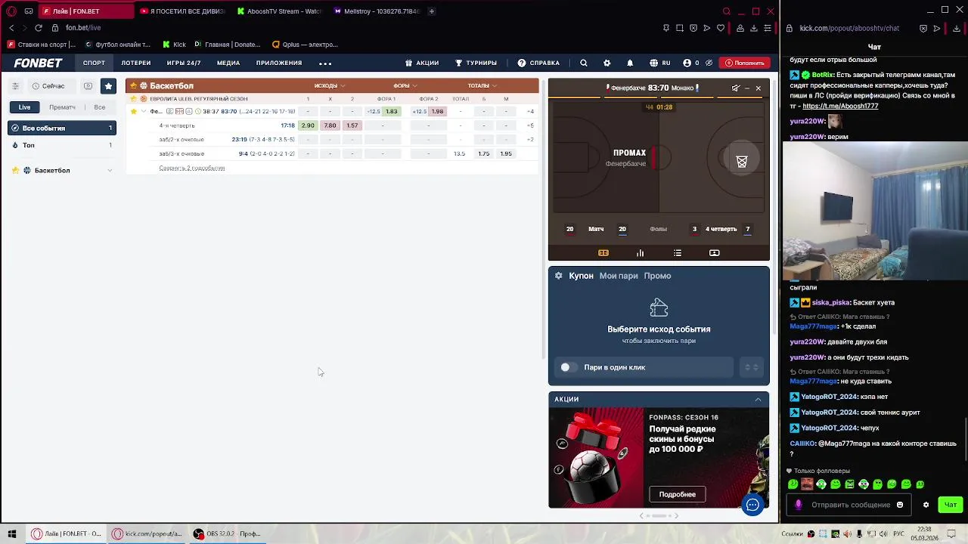Switch to the Все tab

[99, 107]
